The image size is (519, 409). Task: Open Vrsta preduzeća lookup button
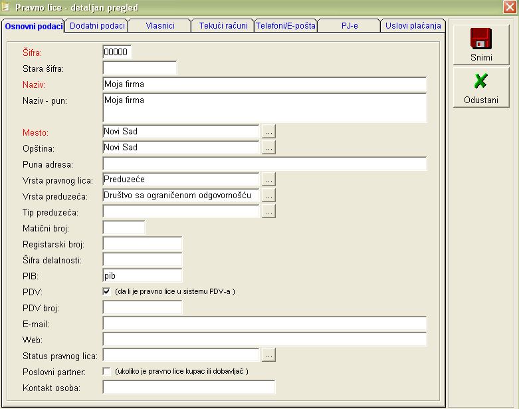click(x=268, y=196)
